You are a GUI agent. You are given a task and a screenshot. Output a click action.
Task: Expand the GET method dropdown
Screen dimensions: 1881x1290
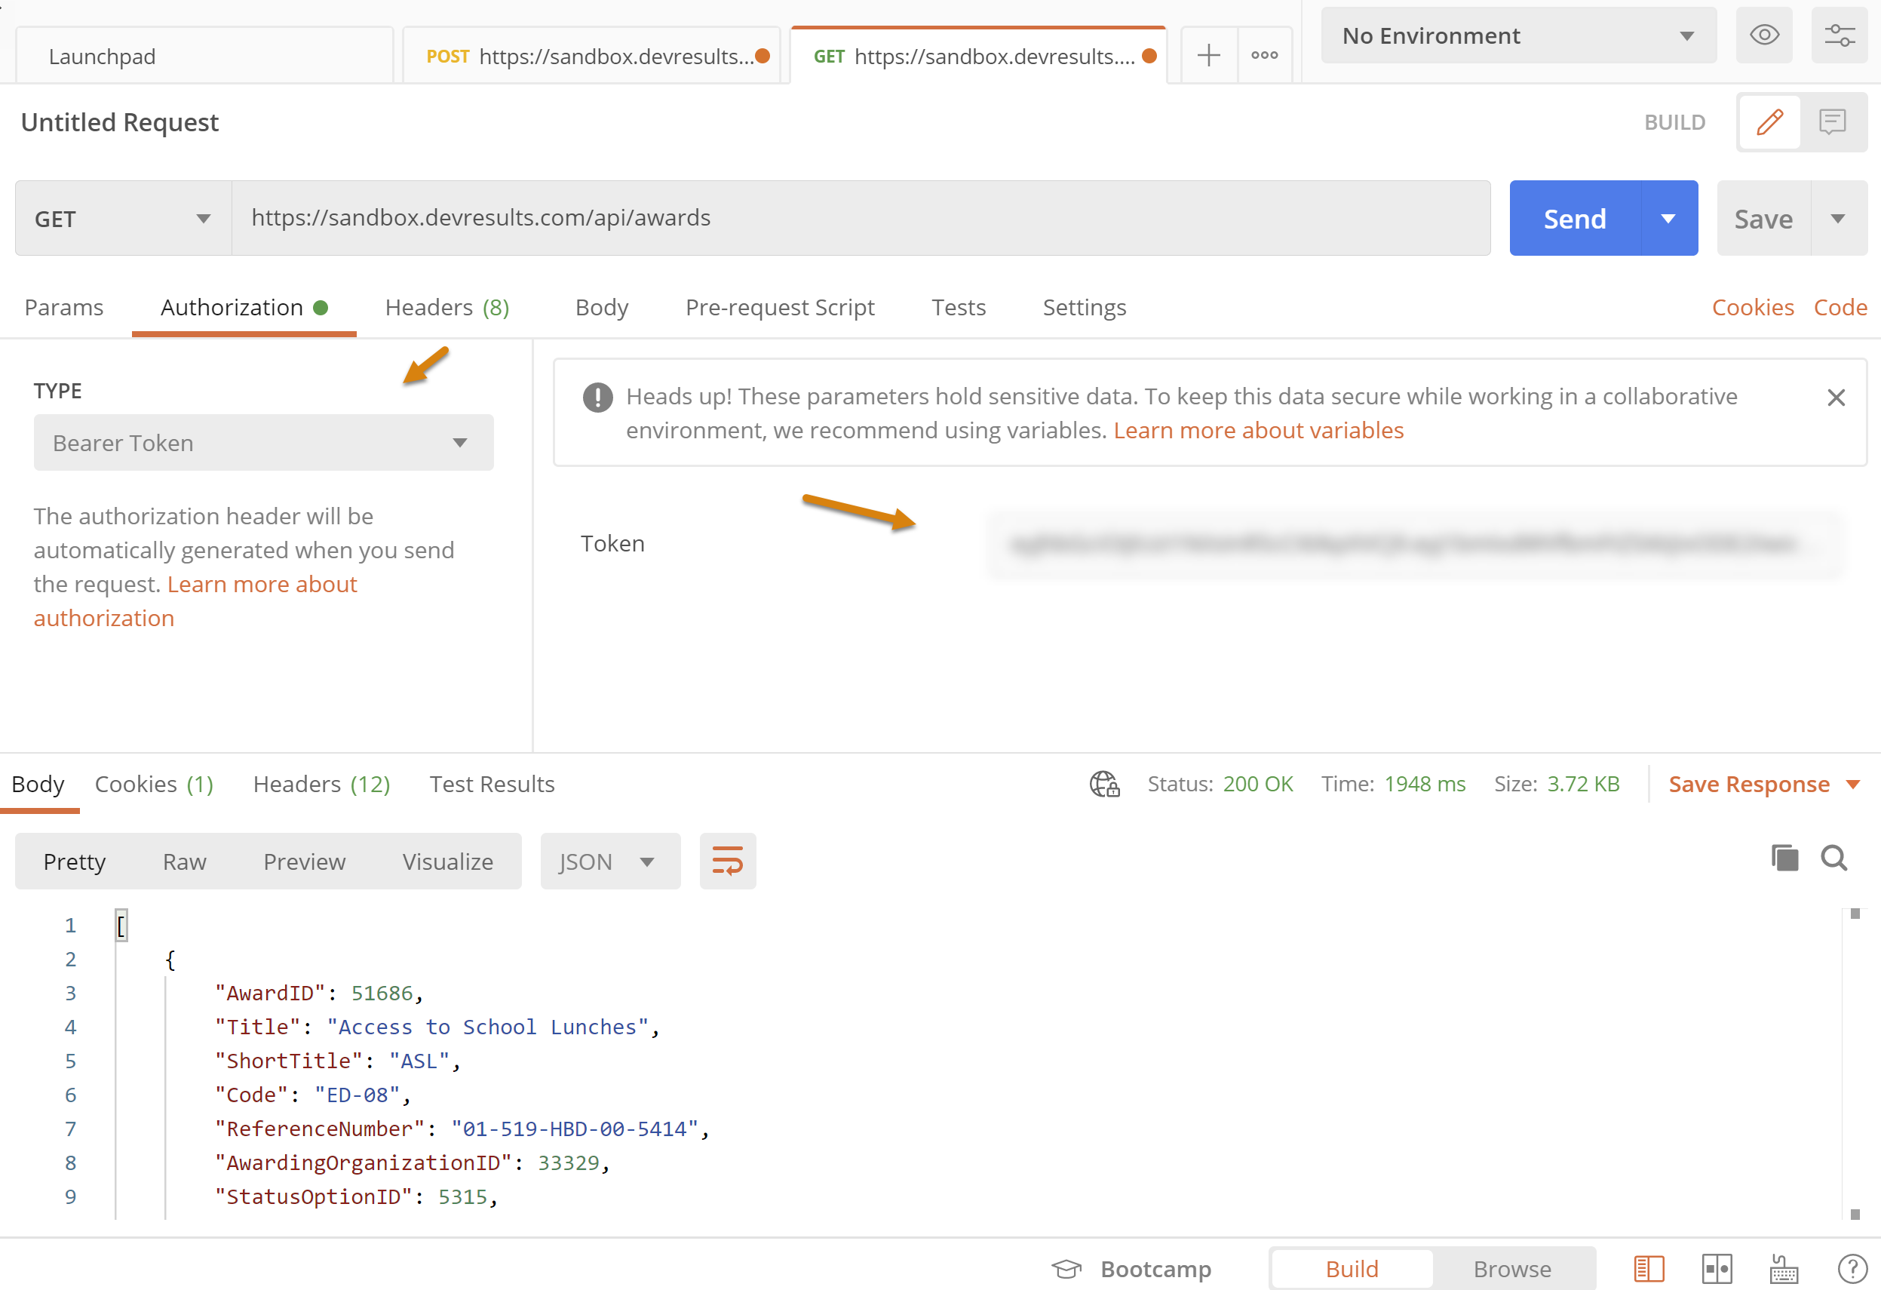[123, 219]
